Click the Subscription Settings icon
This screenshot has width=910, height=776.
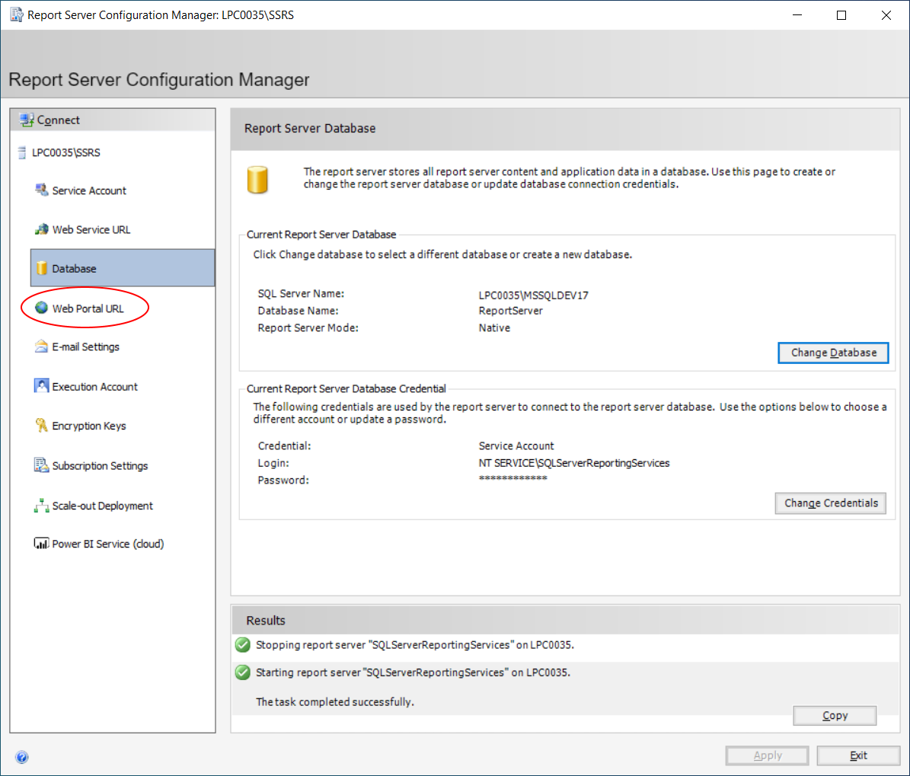click(x=41, y=465)
